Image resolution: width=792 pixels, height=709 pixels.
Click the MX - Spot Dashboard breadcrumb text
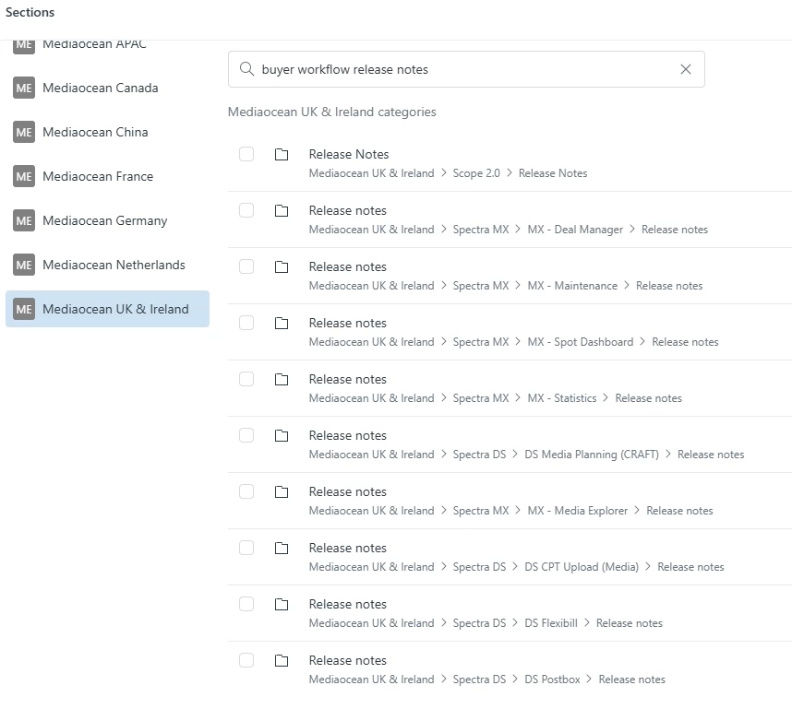(x=581, y=342)
